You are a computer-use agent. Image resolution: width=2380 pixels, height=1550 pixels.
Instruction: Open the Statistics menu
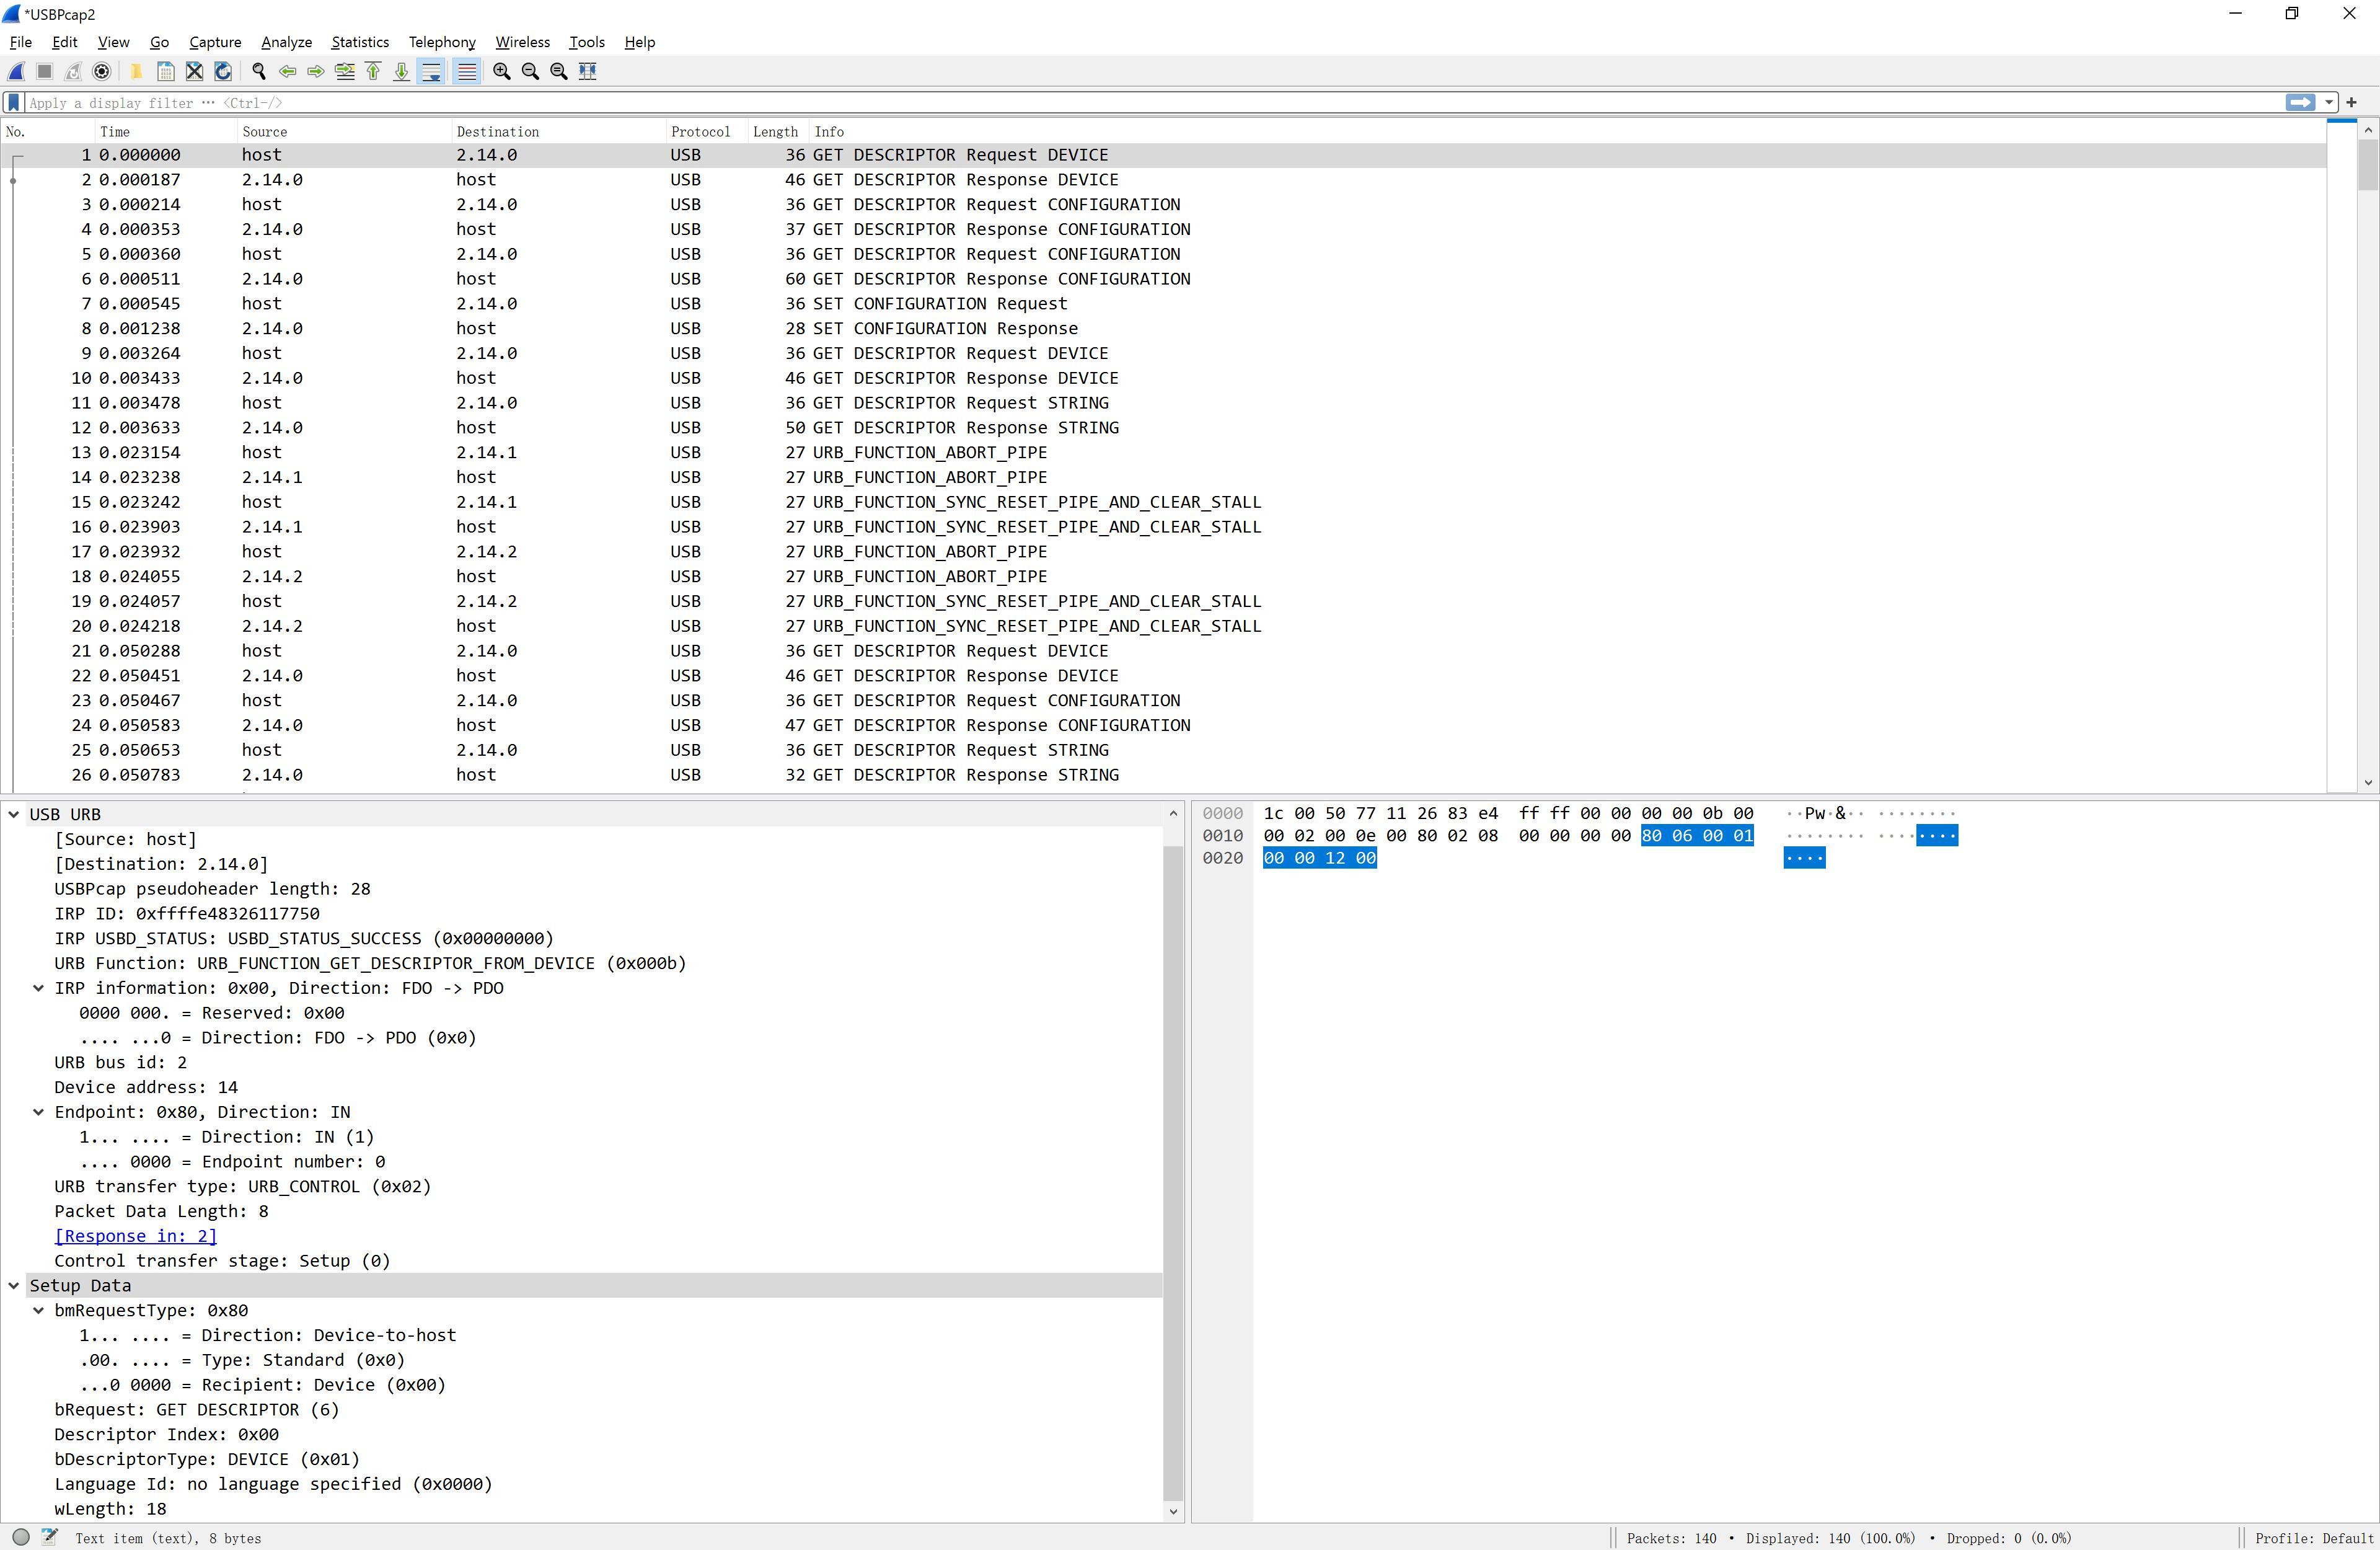[359, 42]
